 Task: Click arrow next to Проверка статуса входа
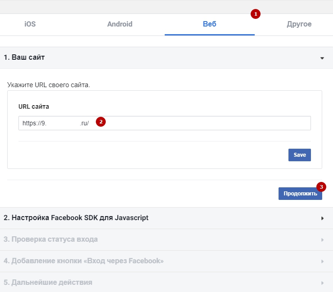322,240
